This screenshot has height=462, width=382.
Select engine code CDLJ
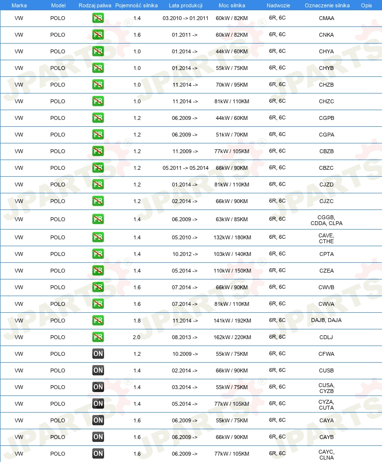click(x=326, y=337)
